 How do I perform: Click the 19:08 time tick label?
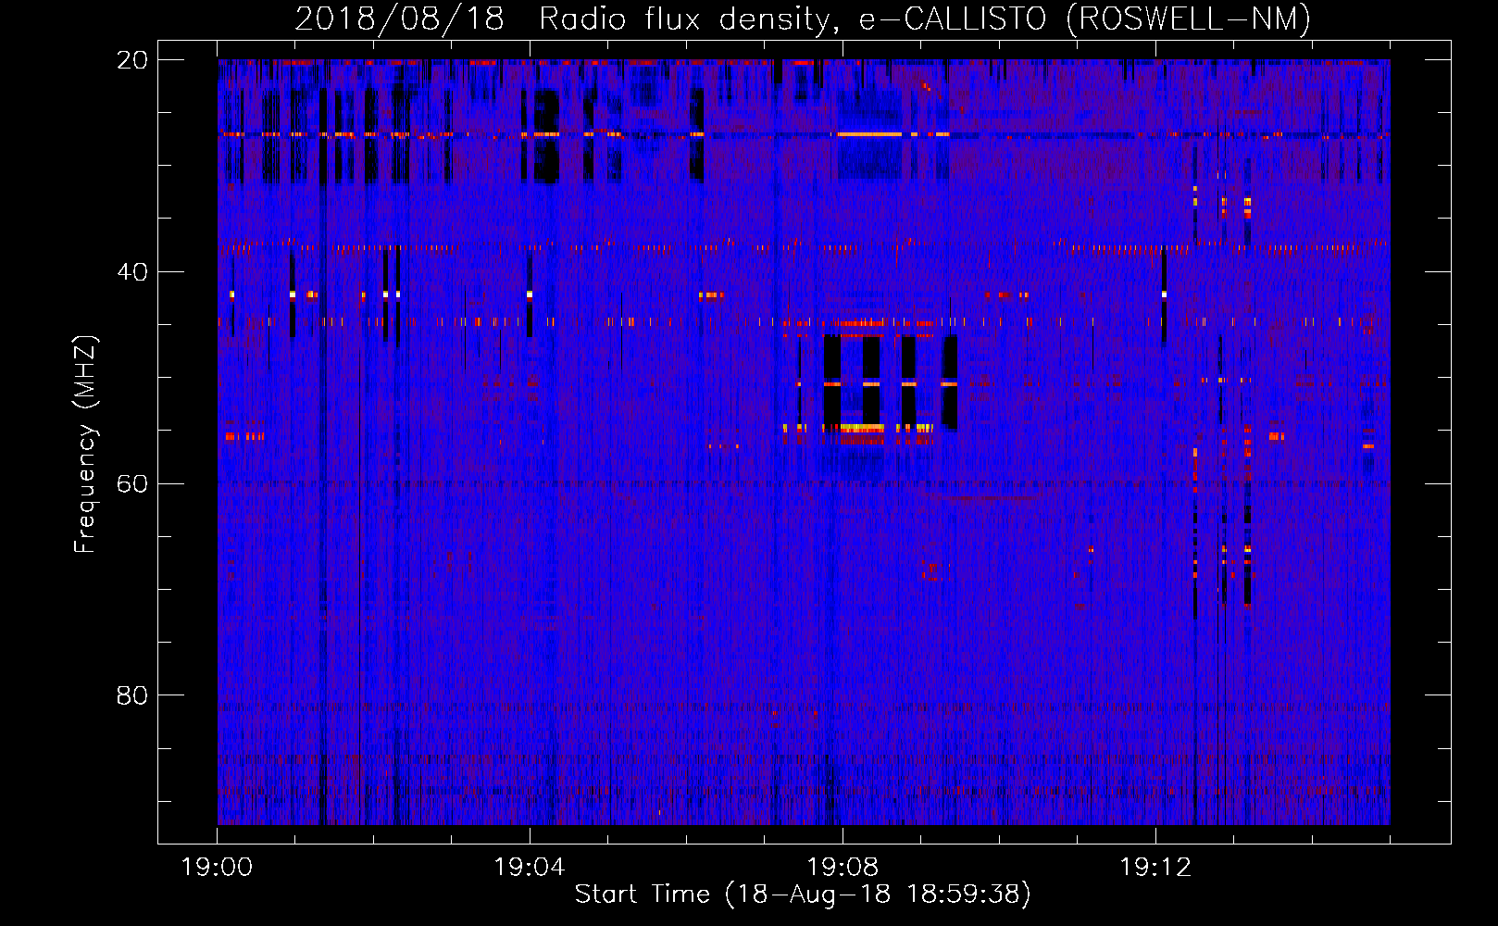(843, 868)
